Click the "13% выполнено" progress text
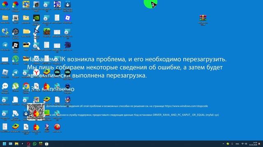The width and height of the screenshot is (263, 147). click(x=51, y=89)
